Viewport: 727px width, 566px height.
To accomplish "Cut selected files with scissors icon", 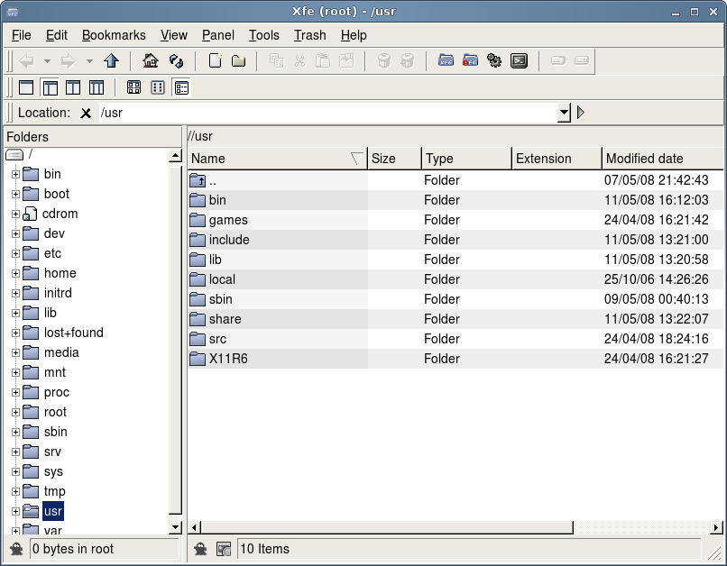I will (300, 60).
